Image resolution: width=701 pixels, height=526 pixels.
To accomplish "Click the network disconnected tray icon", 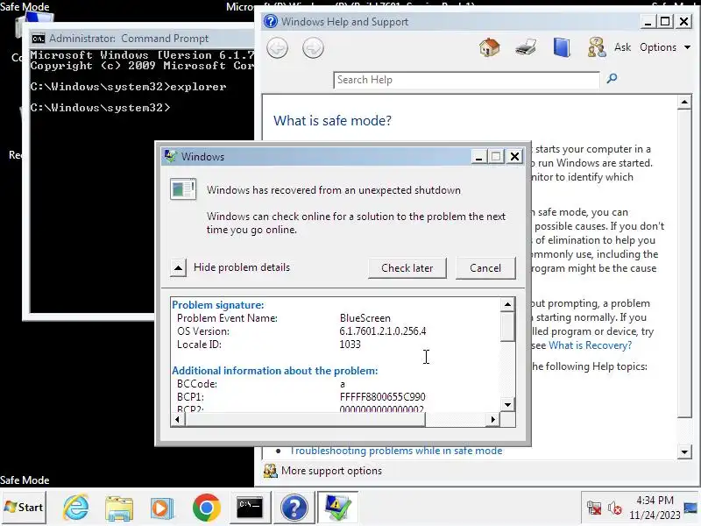I will click(594, 508).
